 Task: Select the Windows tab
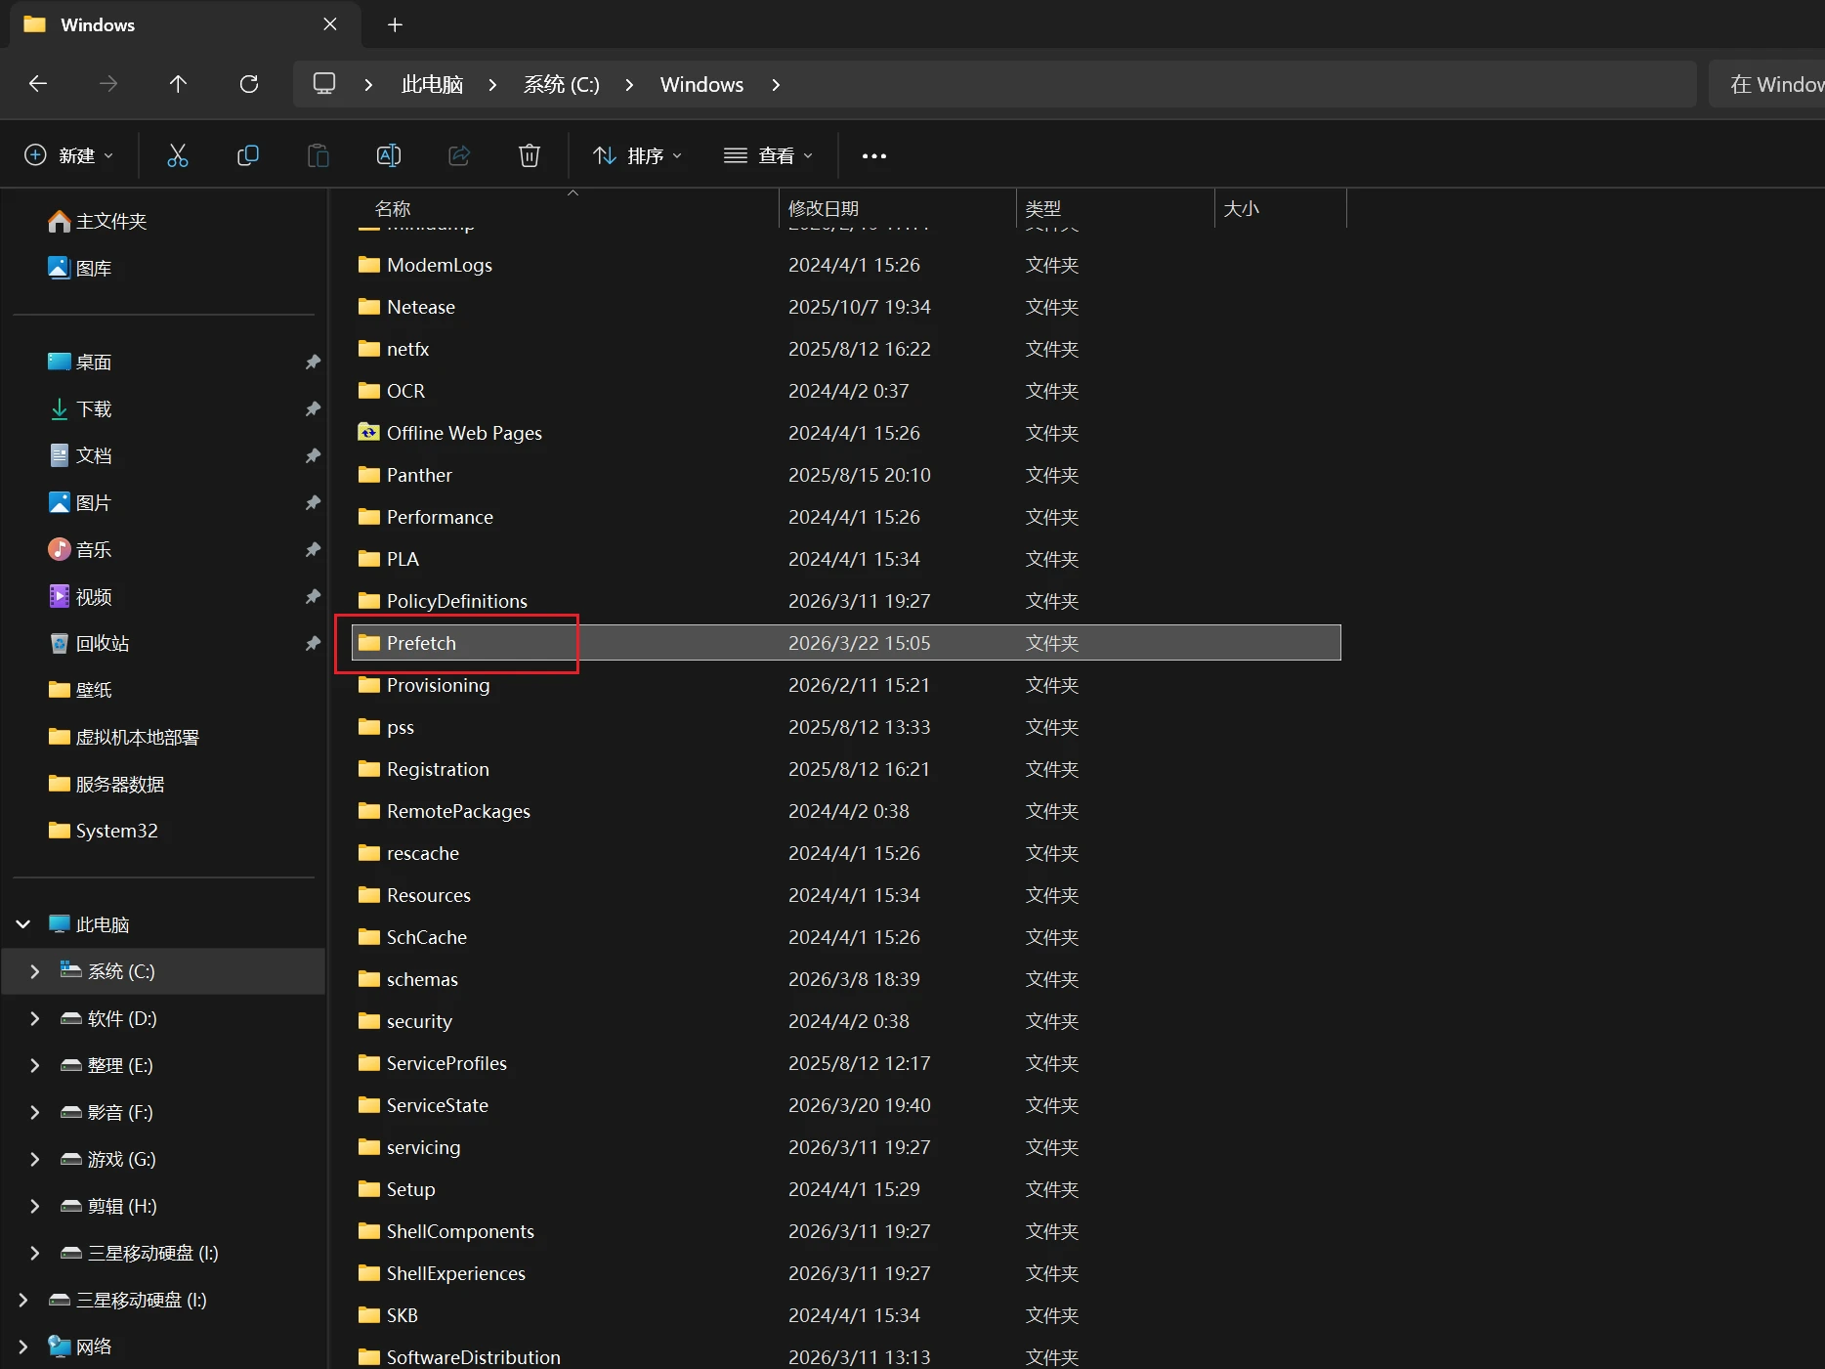point(98,24)
